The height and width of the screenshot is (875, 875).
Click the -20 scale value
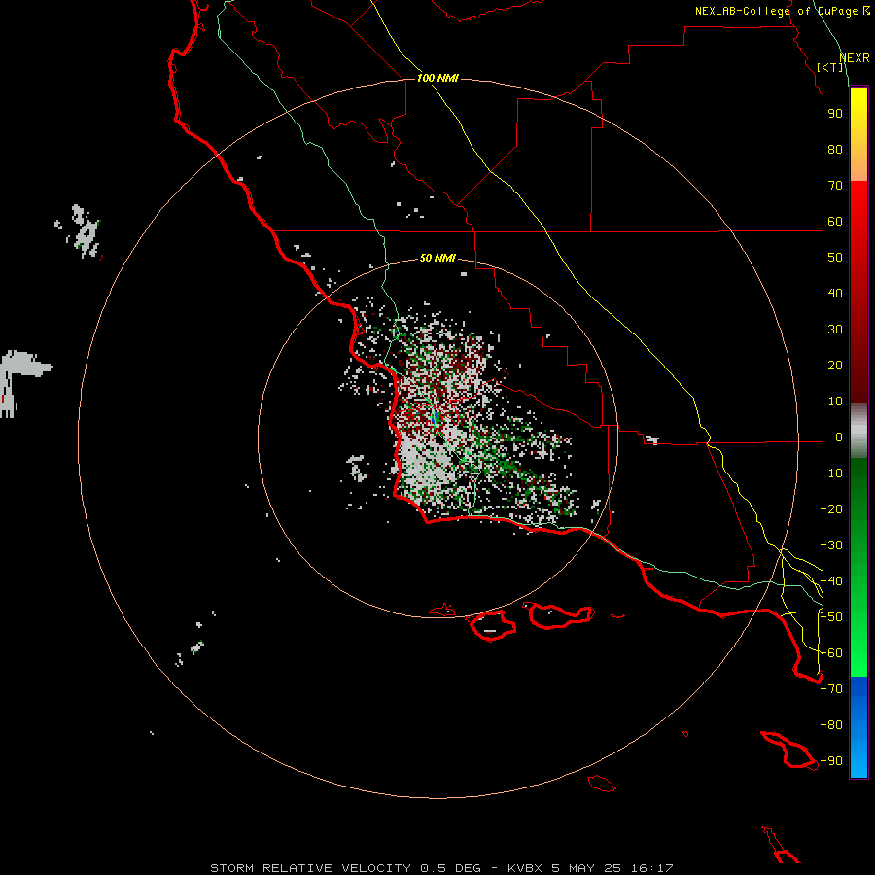pos(831,509)
